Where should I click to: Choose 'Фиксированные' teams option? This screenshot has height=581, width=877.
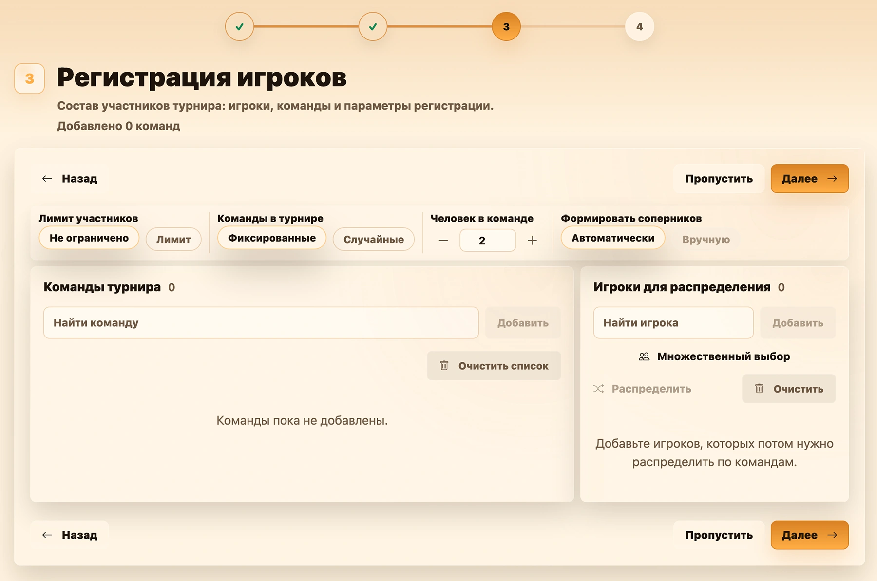click(x=272, y=238)
